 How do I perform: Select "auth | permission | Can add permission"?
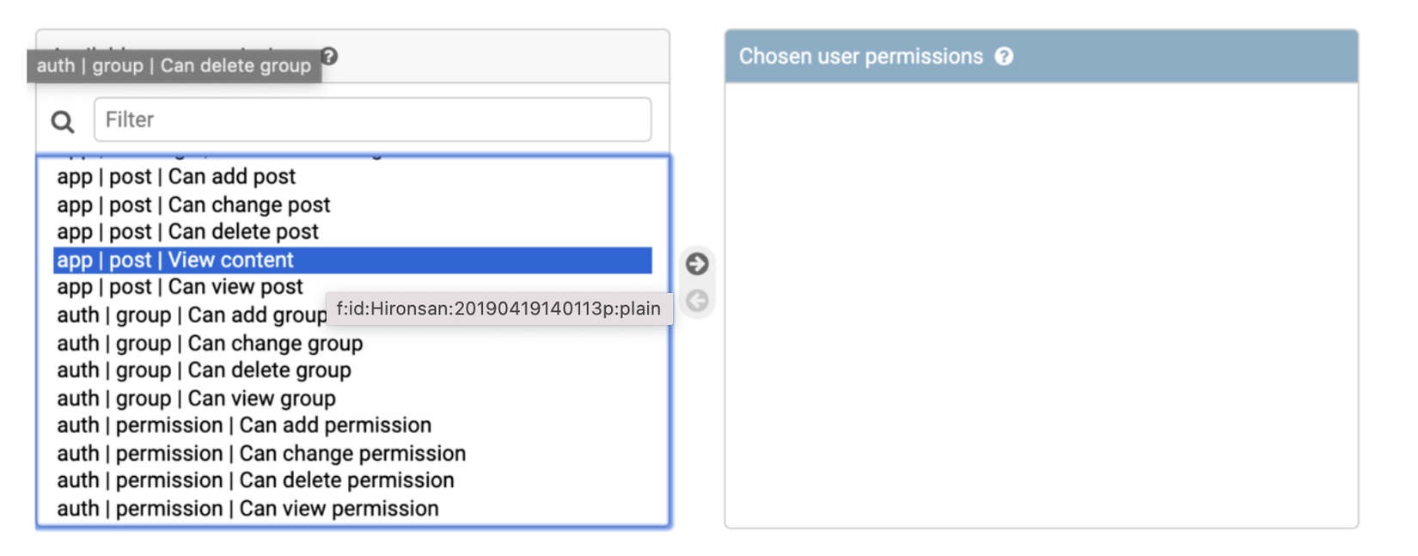click(244, 425)
